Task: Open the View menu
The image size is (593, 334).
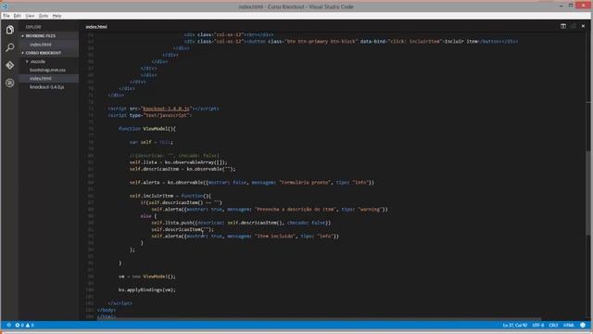Action: pos(30,16)
